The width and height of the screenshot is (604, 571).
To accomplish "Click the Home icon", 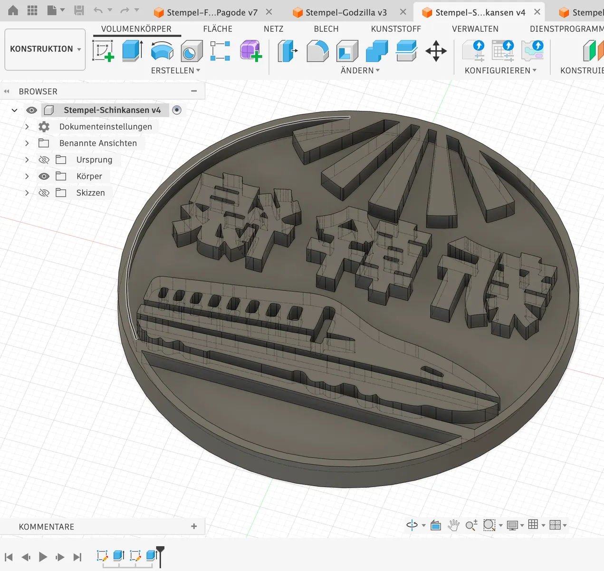I will [13, 10].
